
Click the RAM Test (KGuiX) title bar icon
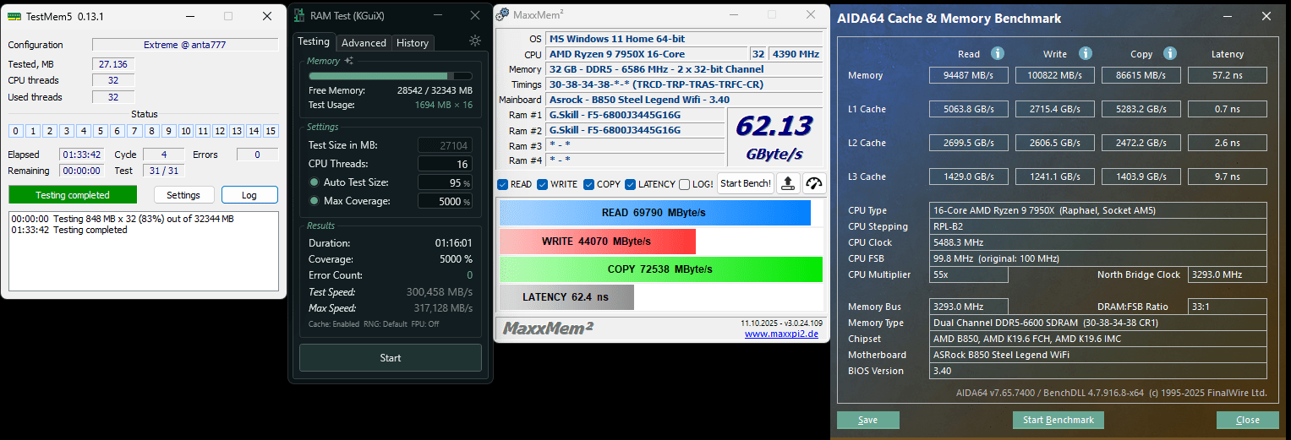[x=298, y=15]
